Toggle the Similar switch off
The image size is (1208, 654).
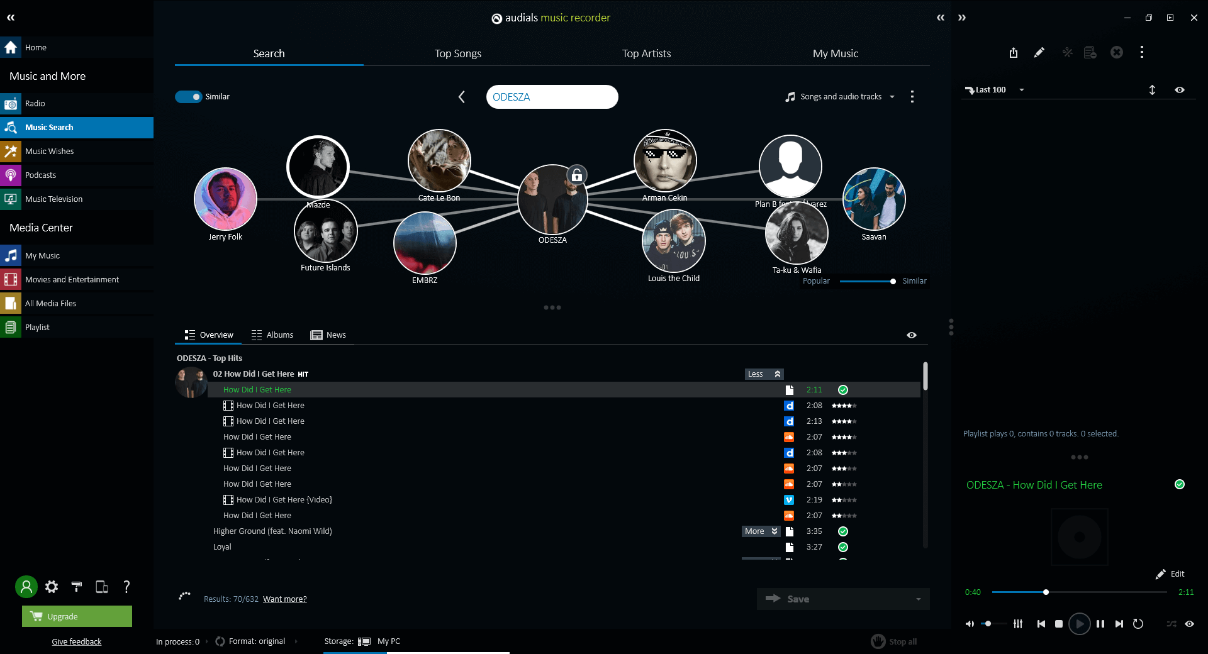(x=188, y=97)
